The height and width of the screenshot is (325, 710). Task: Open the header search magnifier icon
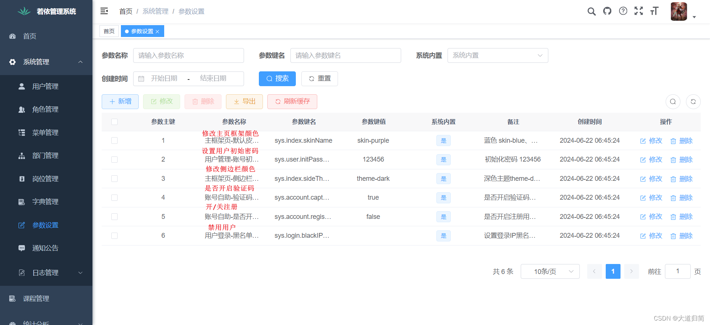pyautogui.click(x=592, y=11)
